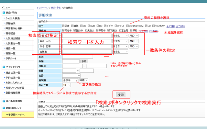Viewport: 207px width, 129px height.
Task: Go to the 子供用ページへ link
Action: (18, 115)
